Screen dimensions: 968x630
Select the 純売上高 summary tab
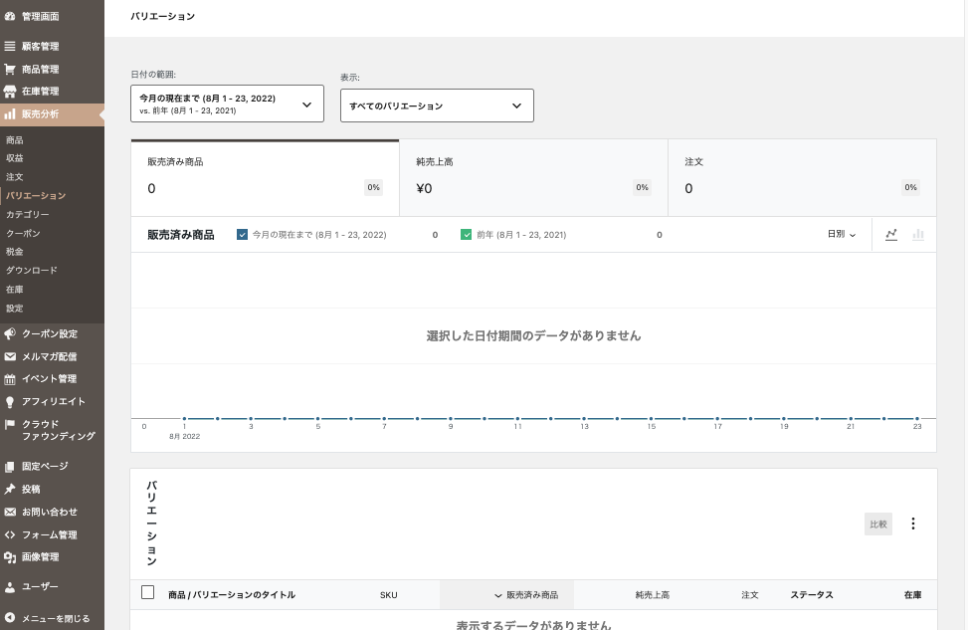(x=533, y=177)
